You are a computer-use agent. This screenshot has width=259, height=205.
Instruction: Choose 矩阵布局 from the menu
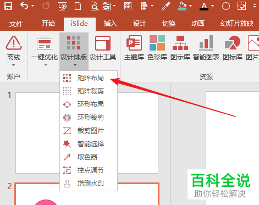click(x=89, y=78)
